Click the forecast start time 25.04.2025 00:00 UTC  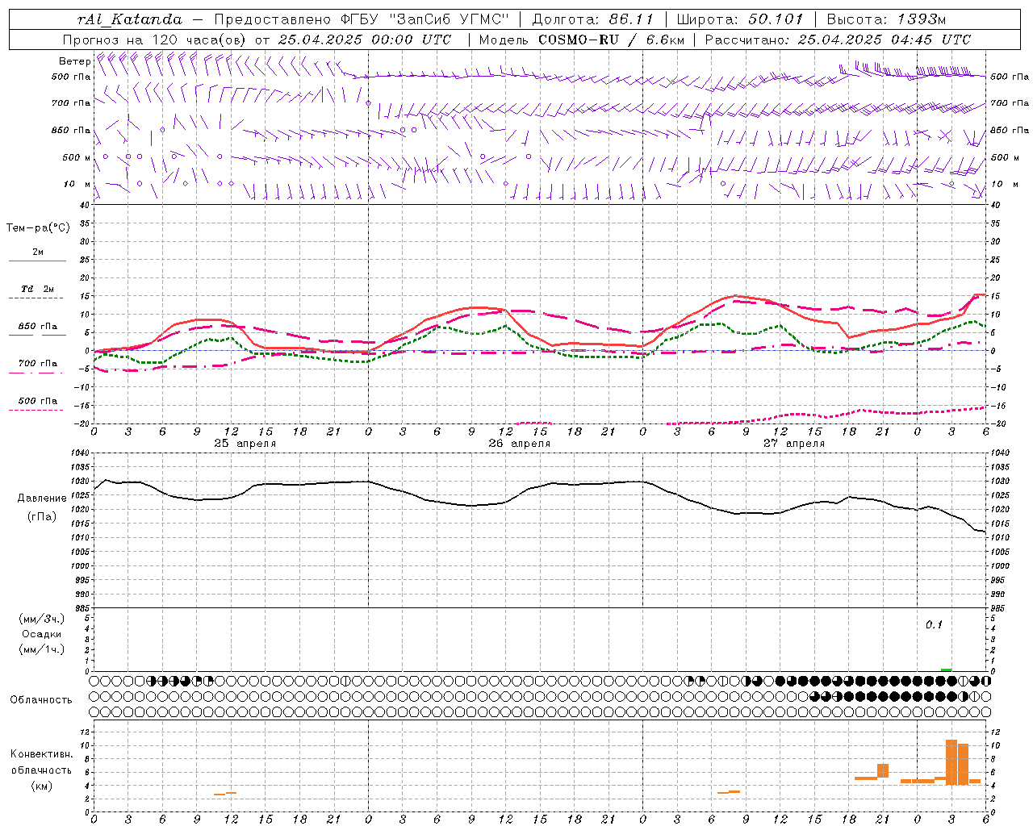click(365, 40)
